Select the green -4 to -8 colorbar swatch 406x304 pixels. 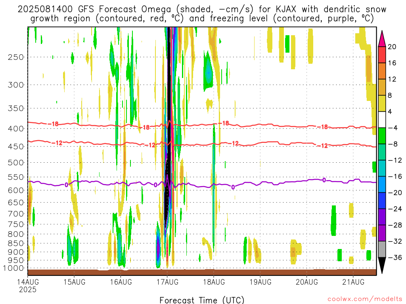tap(382, 136)
